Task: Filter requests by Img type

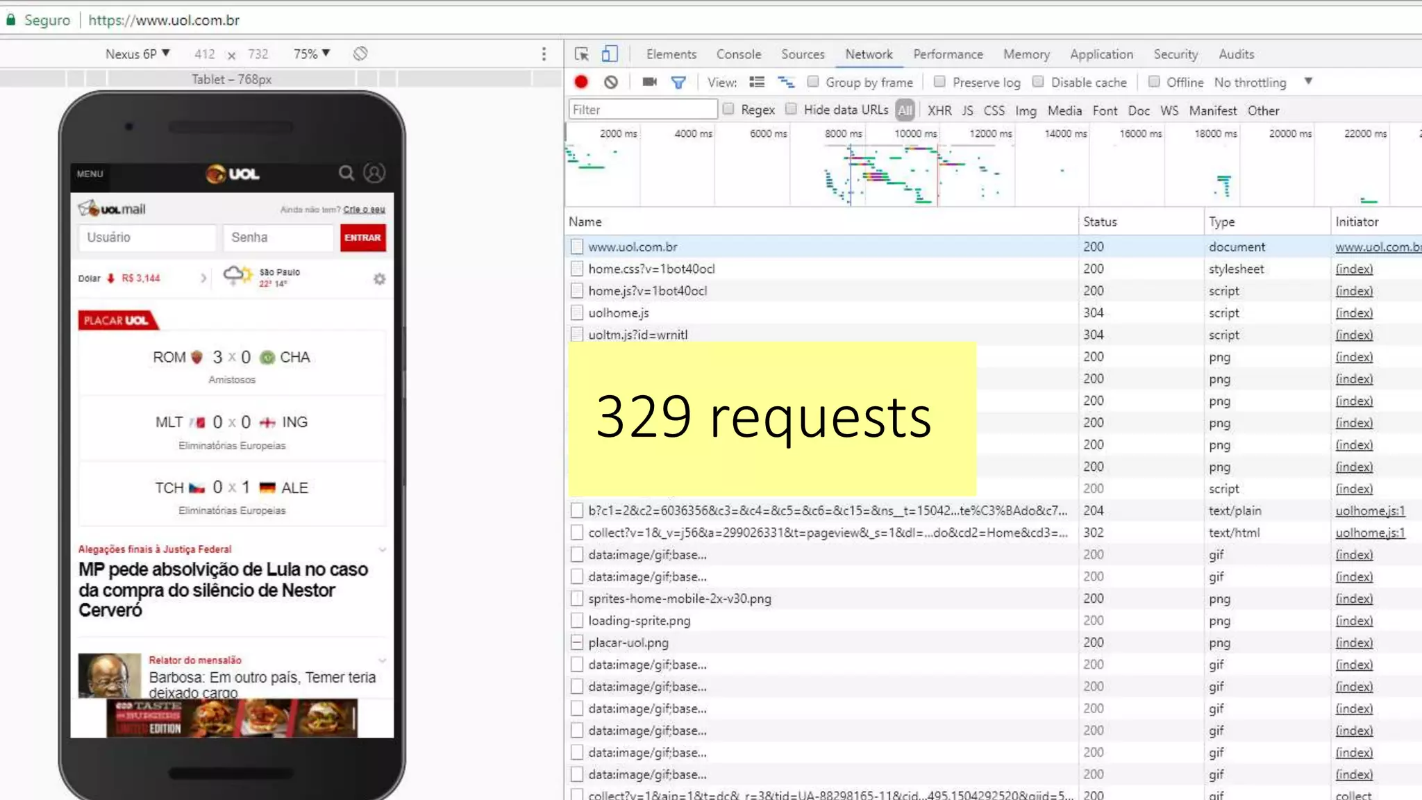Action: pos(1026,110)
